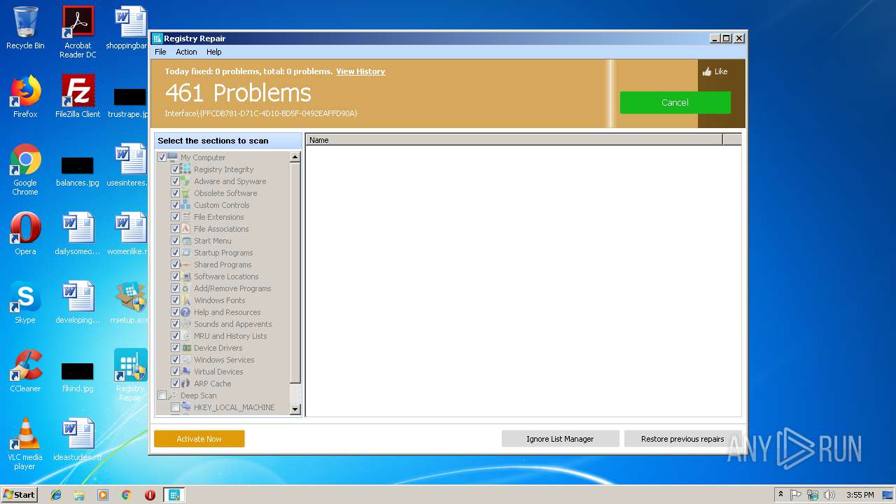Screen dimensions: 896x504
Task: Click Opera icon in the taskbar
Action: (150, 495)
